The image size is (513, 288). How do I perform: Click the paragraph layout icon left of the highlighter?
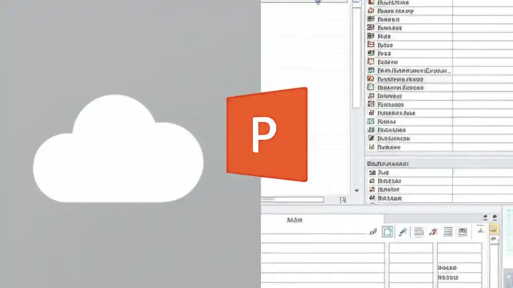(x=418, y=231)
